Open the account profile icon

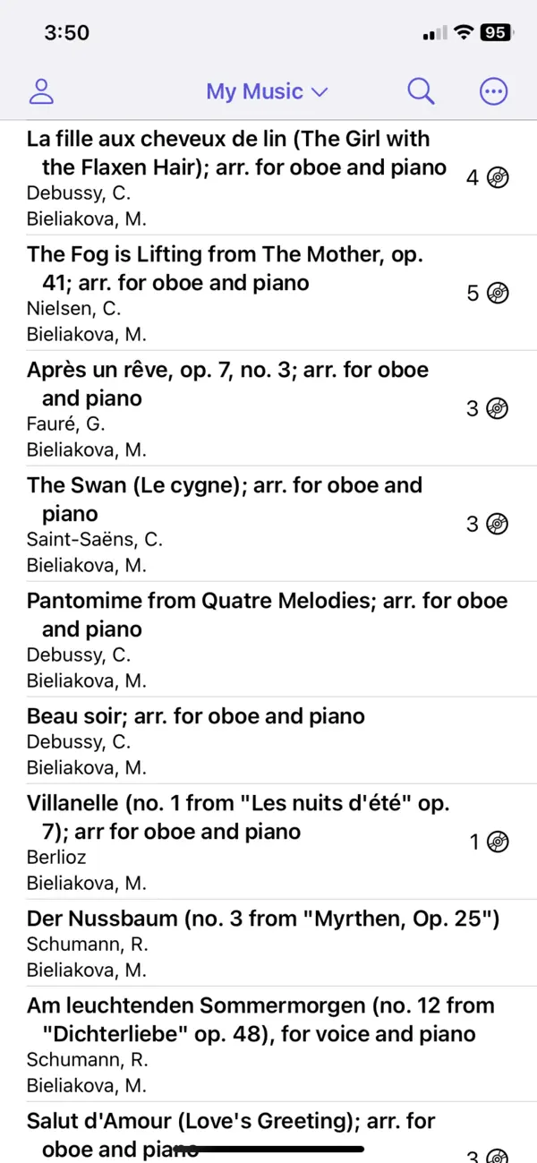[x=41, y=90]
